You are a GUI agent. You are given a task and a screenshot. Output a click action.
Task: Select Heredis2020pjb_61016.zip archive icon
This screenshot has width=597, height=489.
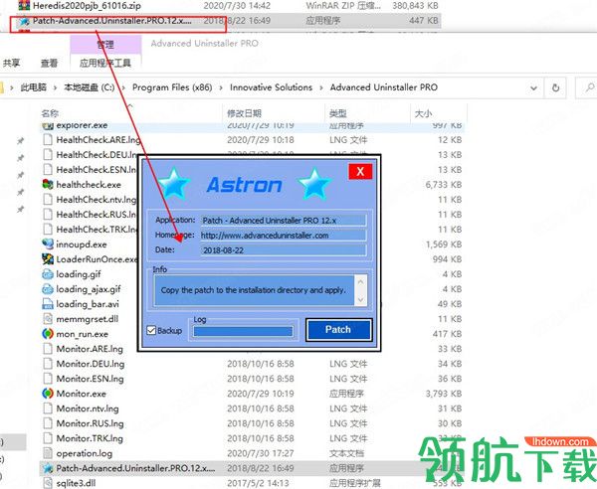click(24, 5)
